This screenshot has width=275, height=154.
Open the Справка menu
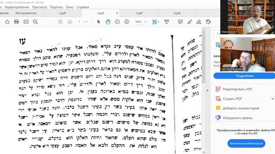[x=82, y=7]
